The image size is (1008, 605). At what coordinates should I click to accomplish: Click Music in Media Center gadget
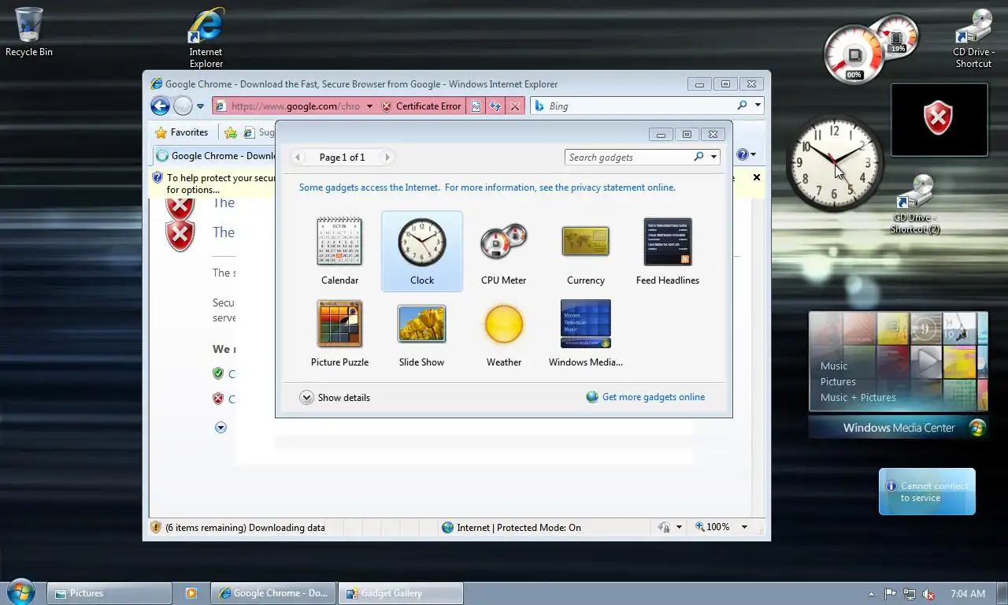point(834,366)
